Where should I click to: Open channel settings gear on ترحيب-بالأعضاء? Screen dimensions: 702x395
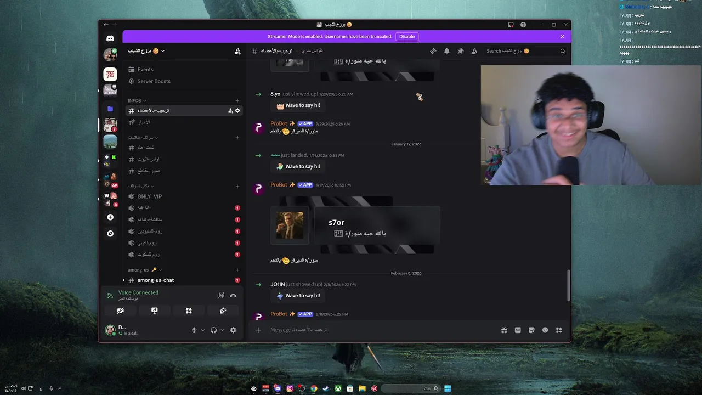point(237,110)
